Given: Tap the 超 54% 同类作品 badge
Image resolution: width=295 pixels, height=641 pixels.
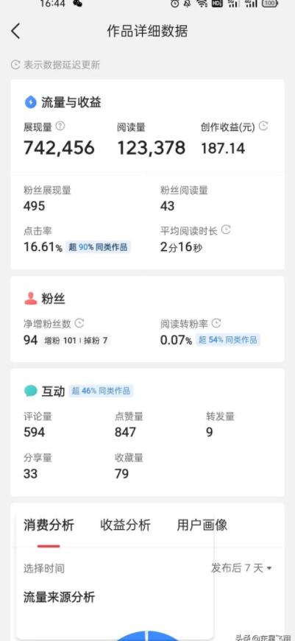Looking at the screenshot, I should click(228, 340).
